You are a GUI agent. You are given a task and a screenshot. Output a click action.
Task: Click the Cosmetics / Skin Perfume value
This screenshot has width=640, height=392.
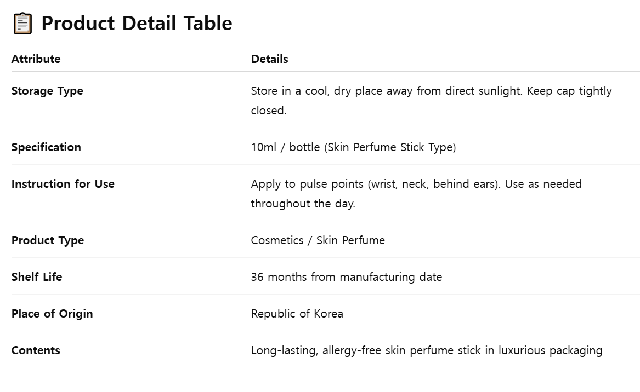[x=318, y=240]
